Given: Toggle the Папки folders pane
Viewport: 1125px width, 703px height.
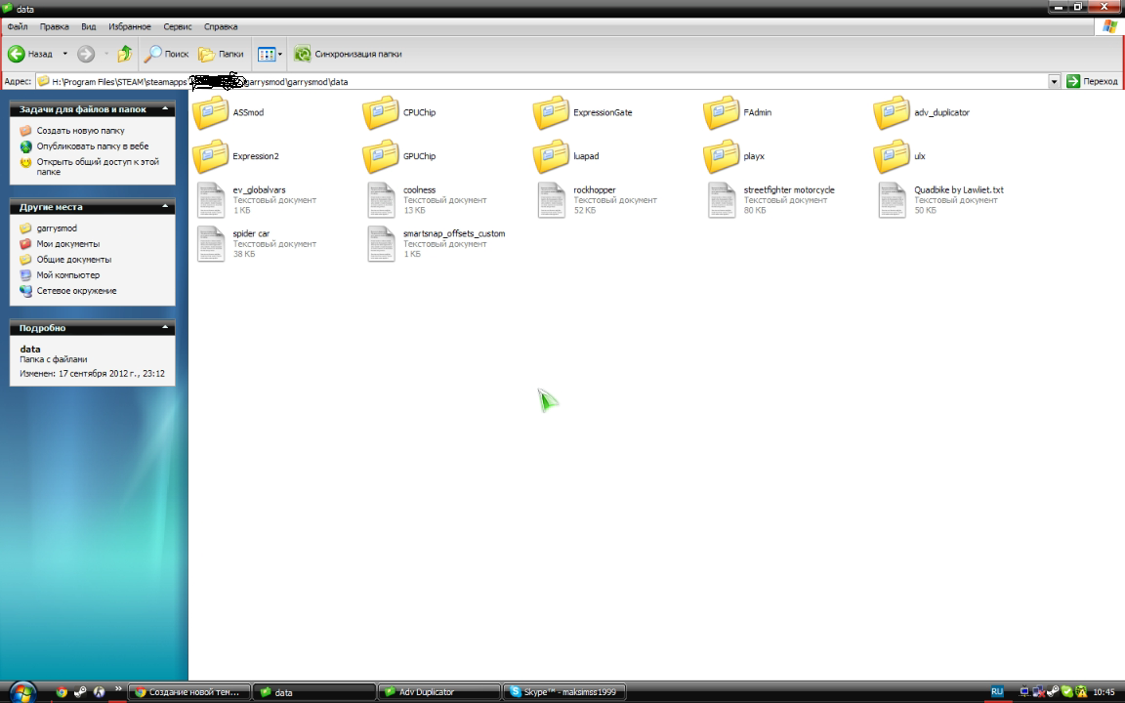Looking at the screenshot, I should [x=221, y=54].
